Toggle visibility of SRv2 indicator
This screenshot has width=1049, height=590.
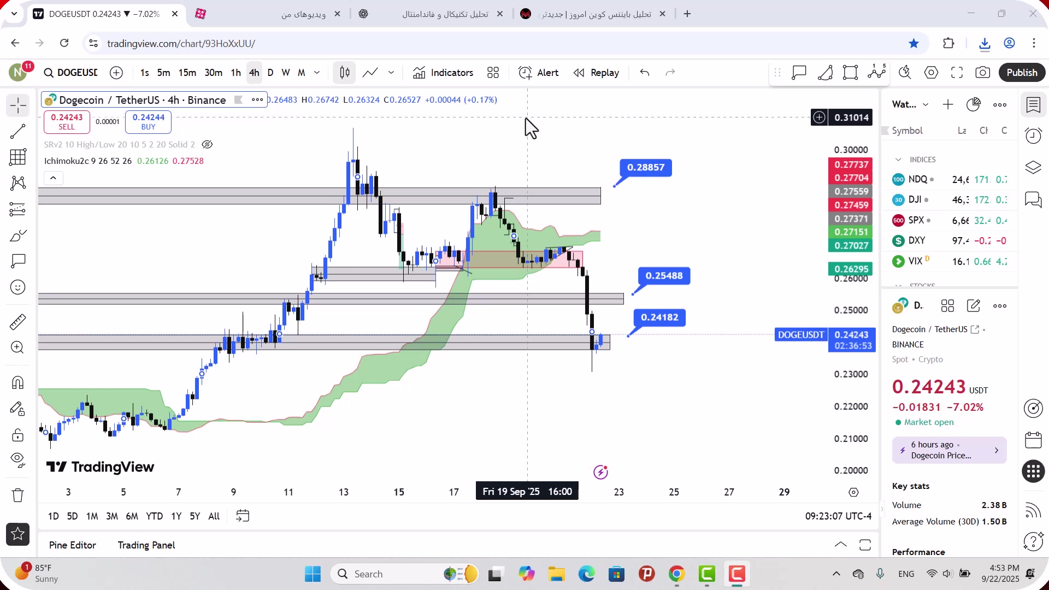(207, 145)
